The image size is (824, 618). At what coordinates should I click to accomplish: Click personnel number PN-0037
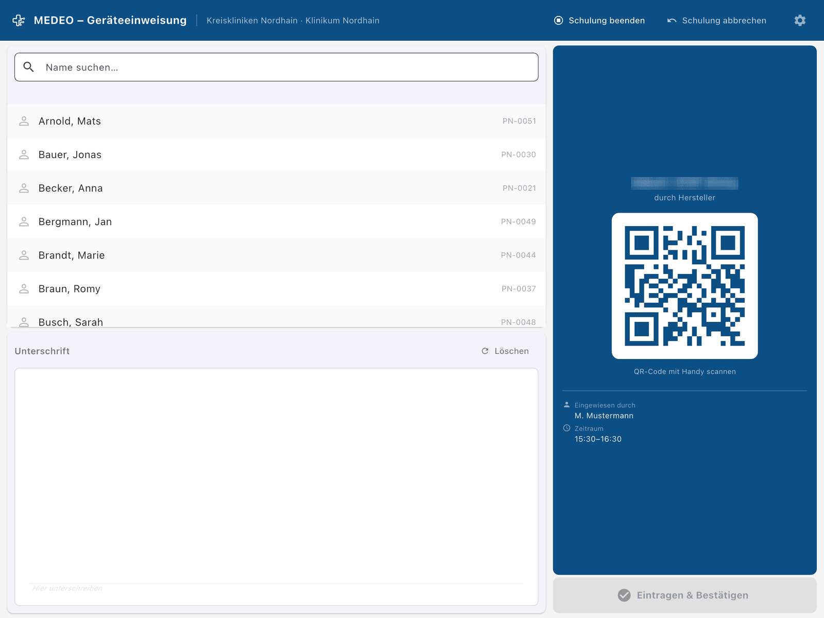(x=519, y=288)
